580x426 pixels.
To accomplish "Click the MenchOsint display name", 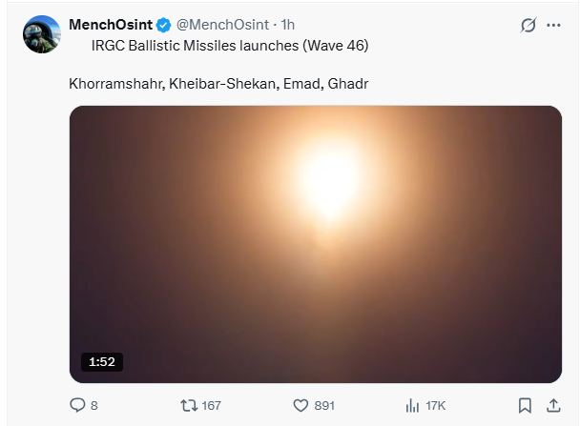I will tap(110, 25).
